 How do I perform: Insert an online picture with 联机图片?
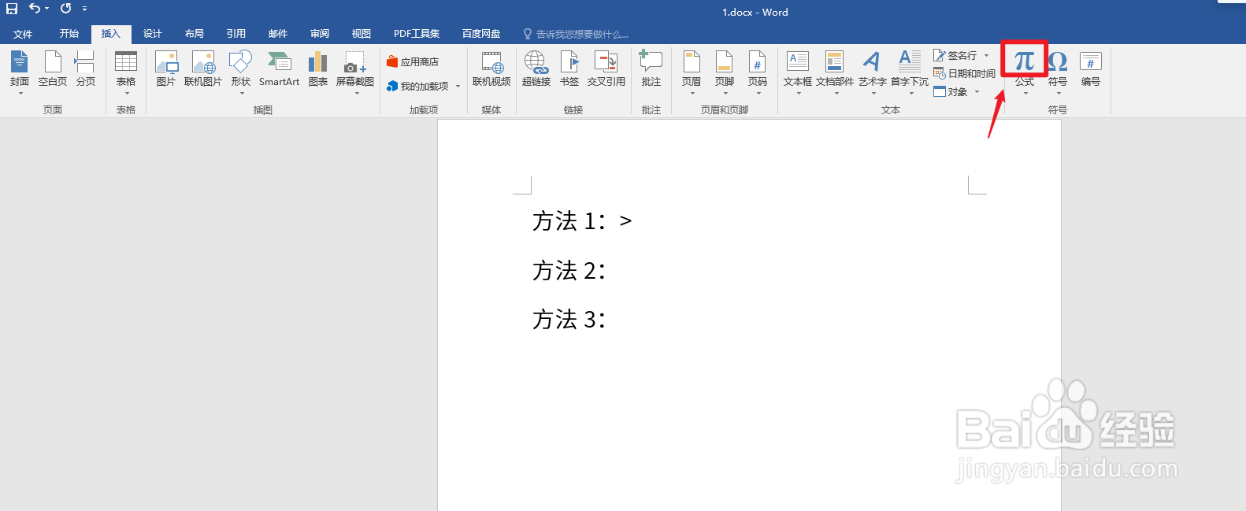click(203, 69)
